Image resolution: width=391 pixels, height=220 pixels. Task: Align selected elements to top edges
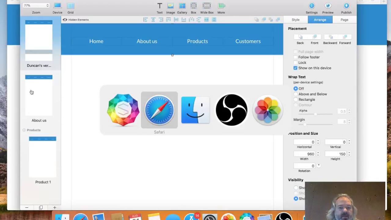pos(169,20)
